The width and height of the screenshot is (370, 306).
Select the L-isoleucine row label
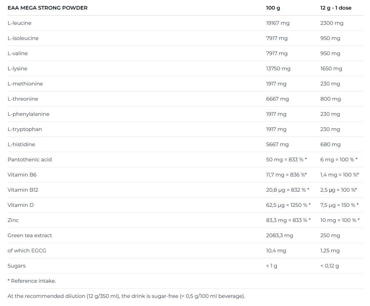23,38
